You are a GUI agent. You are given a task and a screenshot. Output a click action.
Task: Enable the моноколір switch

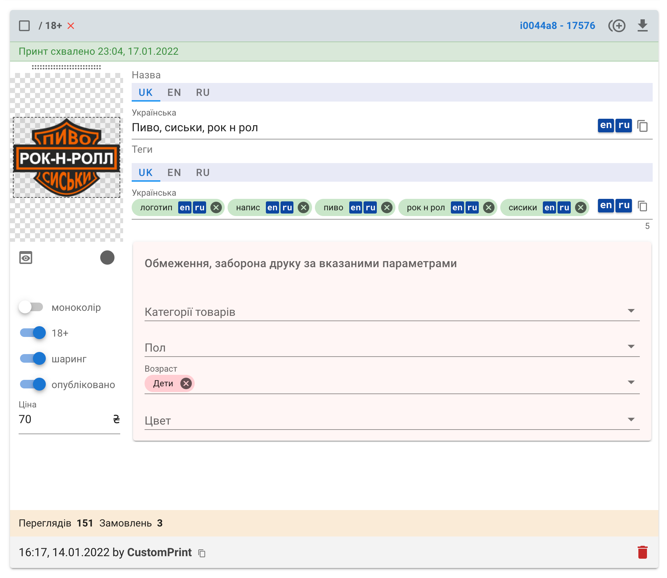(x=31, y=307)
